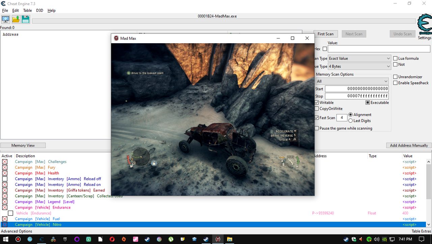
Task: Click the open cheat table folder icon
Action: pyautogui.click(x=16, y=20)
